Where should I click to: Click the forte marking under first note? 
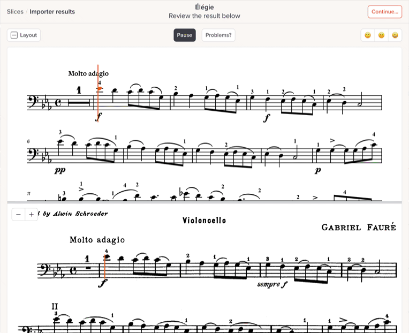(x=99, y=117)
